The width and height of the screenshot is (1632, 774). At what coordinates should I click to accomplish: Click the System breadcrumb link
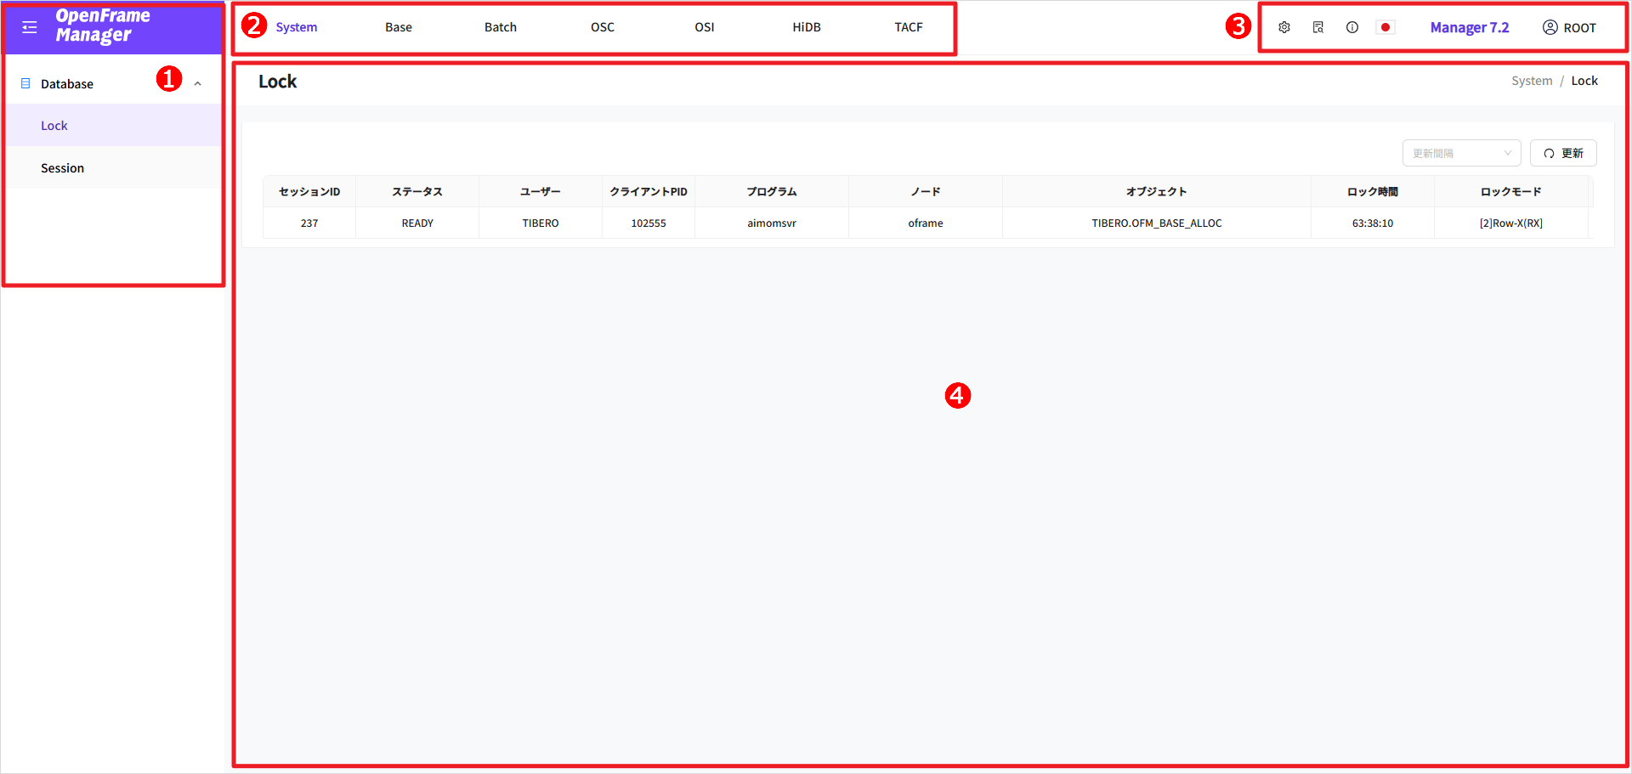pos(1532,81)
